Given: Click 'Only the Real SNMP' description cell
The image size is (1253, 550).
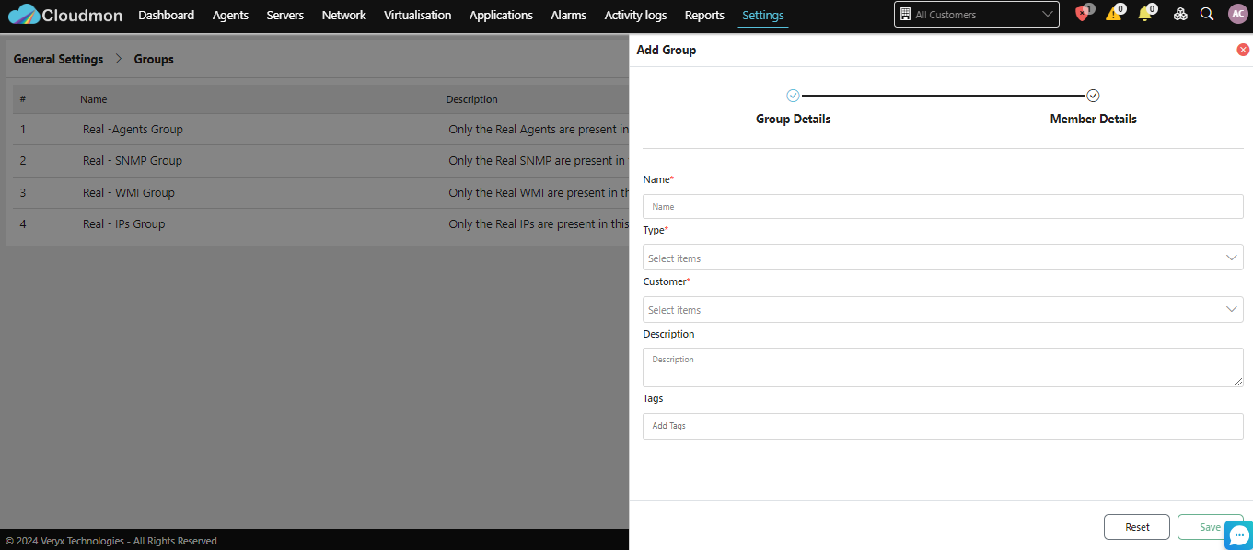Looking at the screenshot, I should point(537,161).
